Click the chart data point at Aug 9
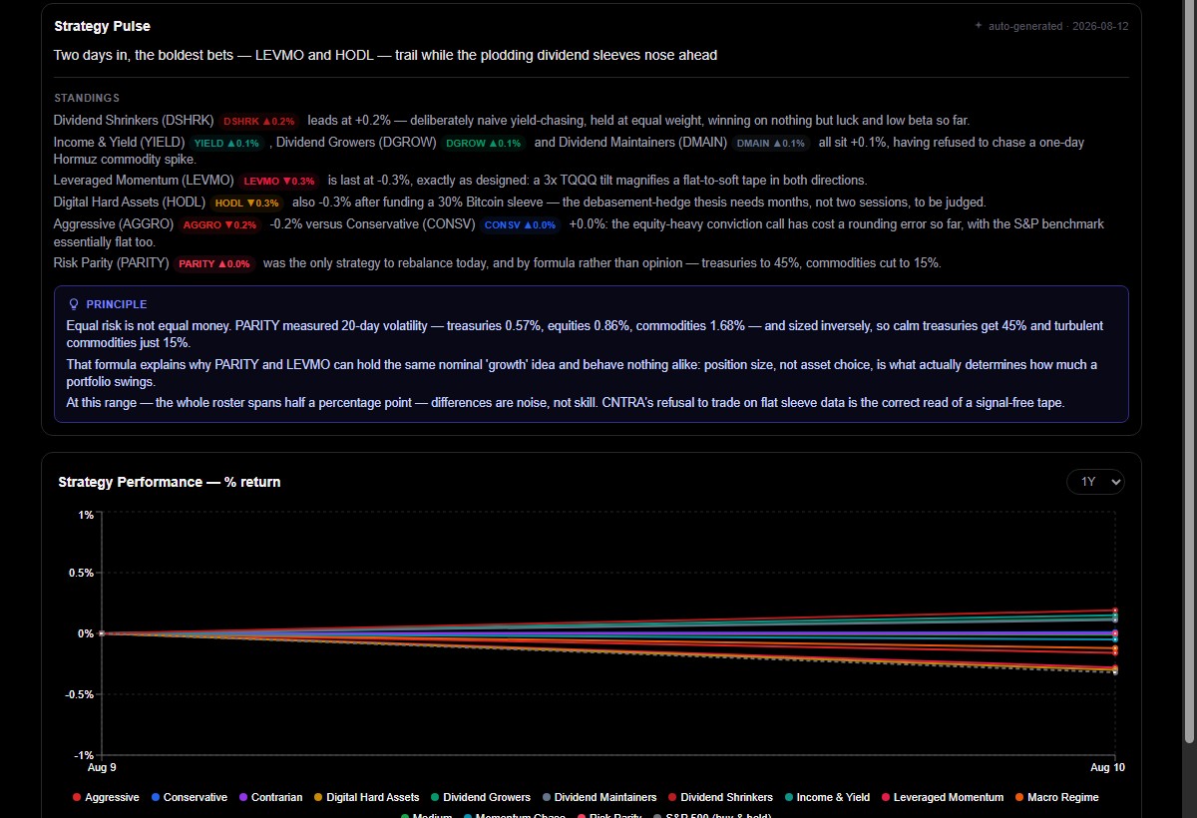The height and width of the screenshot is (818, 1197). [x=102, y=633]
